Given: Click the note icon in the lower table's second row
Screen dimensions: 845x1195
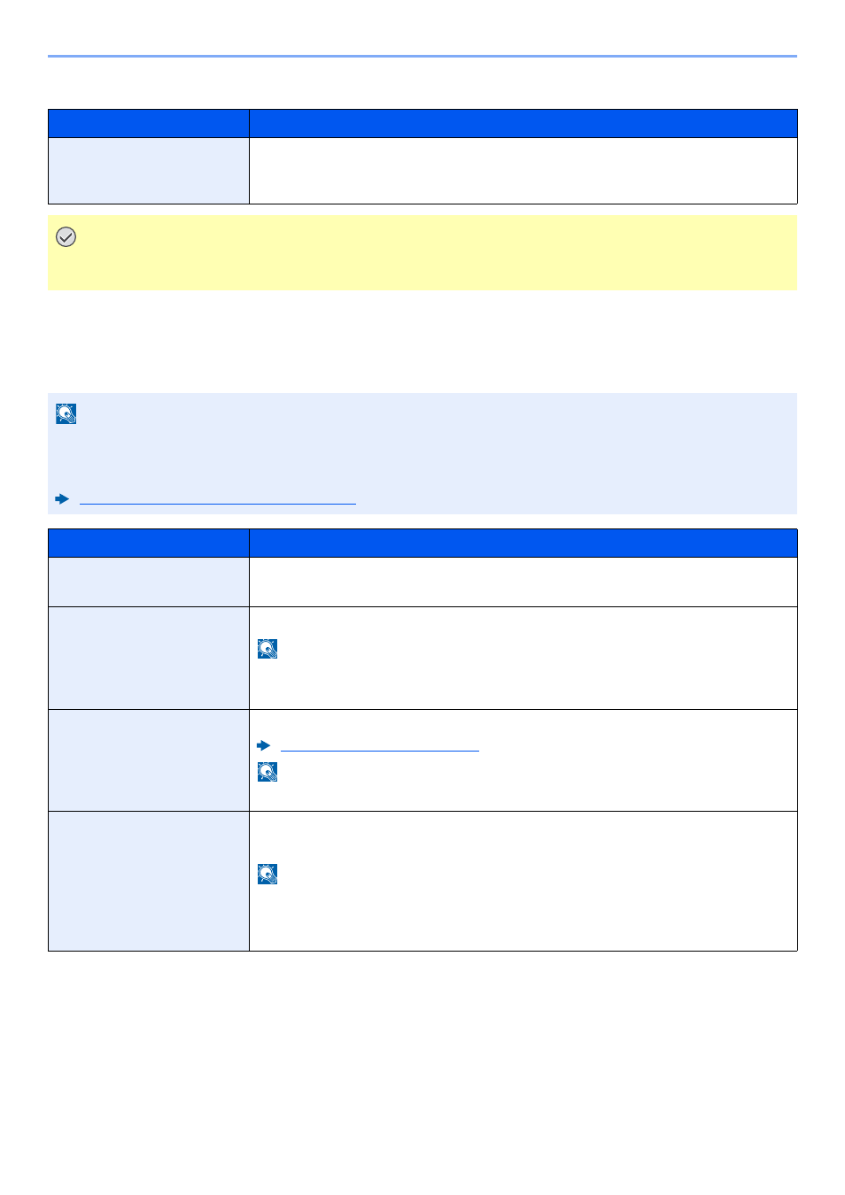Looking at the screenshot, I should pos(267,649).
